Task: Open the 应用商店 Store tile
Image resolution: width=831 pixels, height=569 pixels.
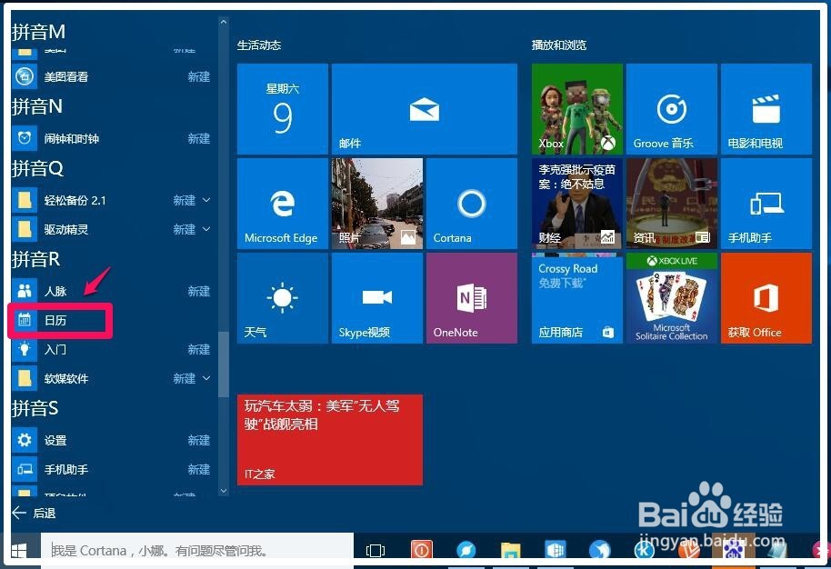Action: click(577, 298)
